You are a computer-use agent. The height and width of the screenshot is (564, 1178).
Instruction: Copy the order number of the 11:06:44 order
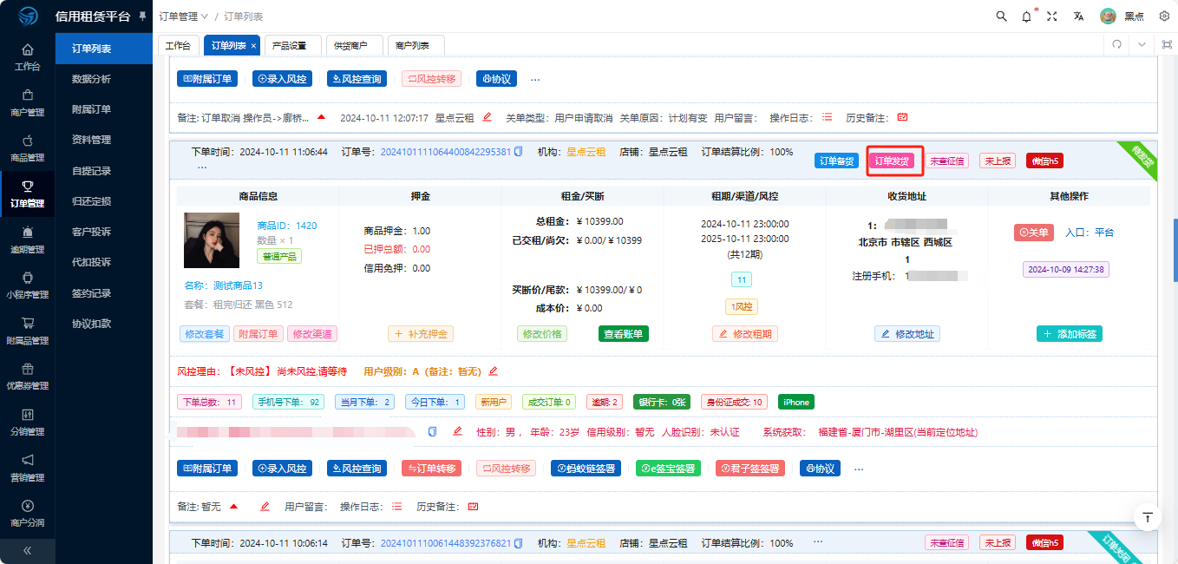[518, 152]
